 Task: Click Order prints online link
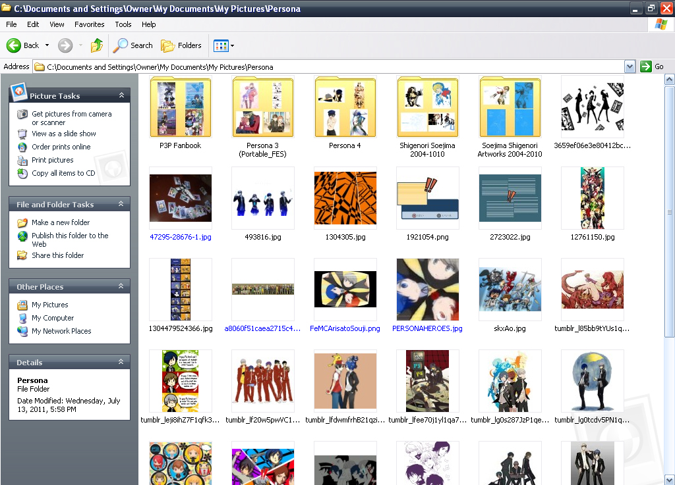61,147
